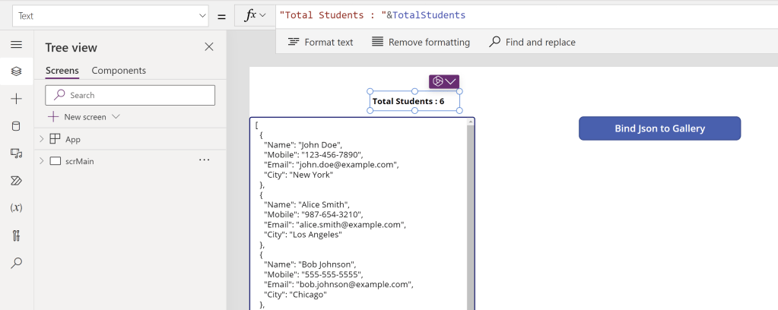Click the Insert plus icon in sidebar
This screenshot has width=778, height=310.
pos(16,99)
